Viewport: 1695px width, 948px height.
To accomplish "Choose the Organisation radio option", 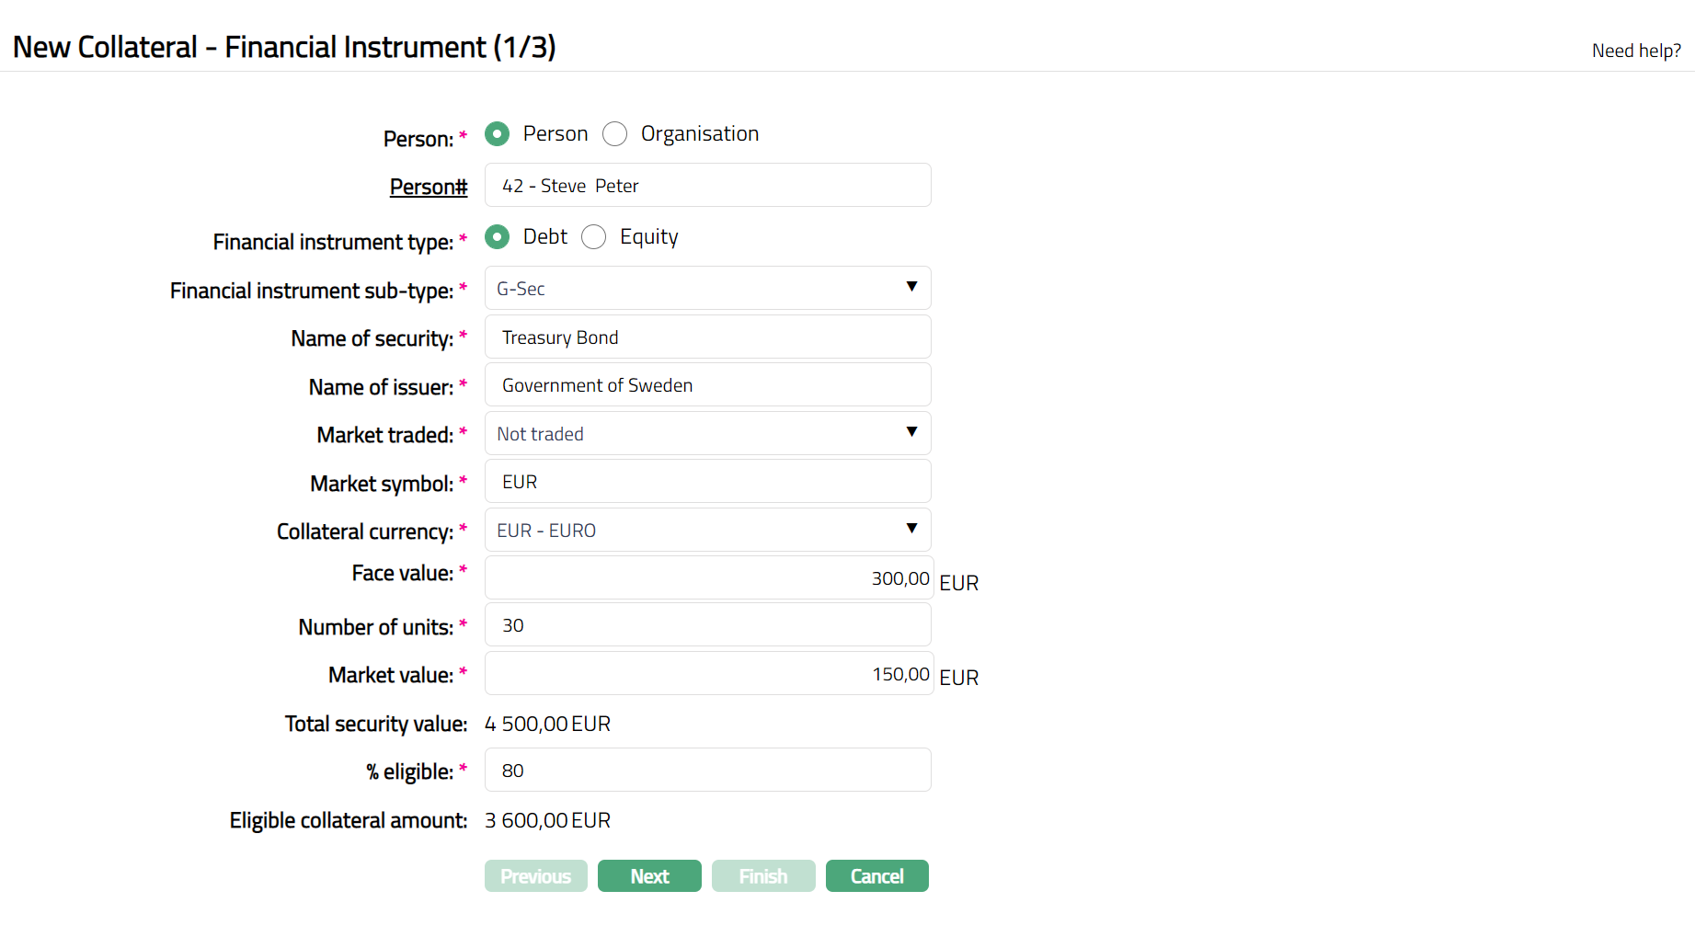I will click(615, 134).
